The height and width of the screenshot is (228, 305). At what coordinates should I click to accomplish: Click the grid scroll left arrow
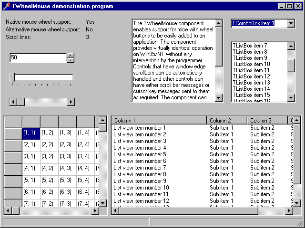click(8, 210)
